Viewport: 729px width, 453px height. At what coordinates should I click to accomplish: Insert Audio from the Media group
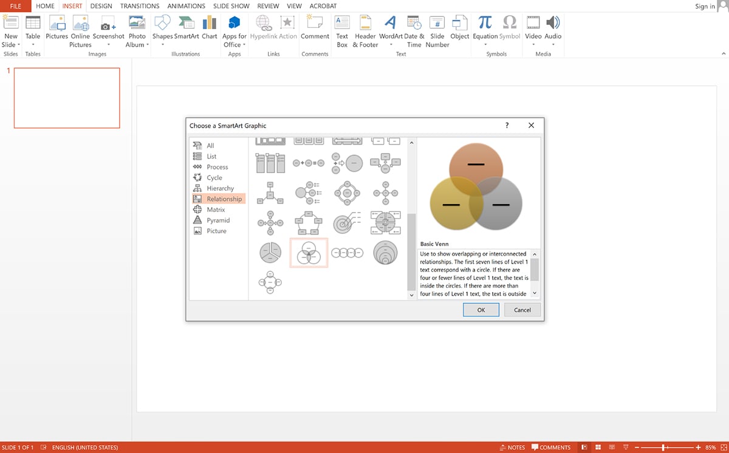coord(553,27)
